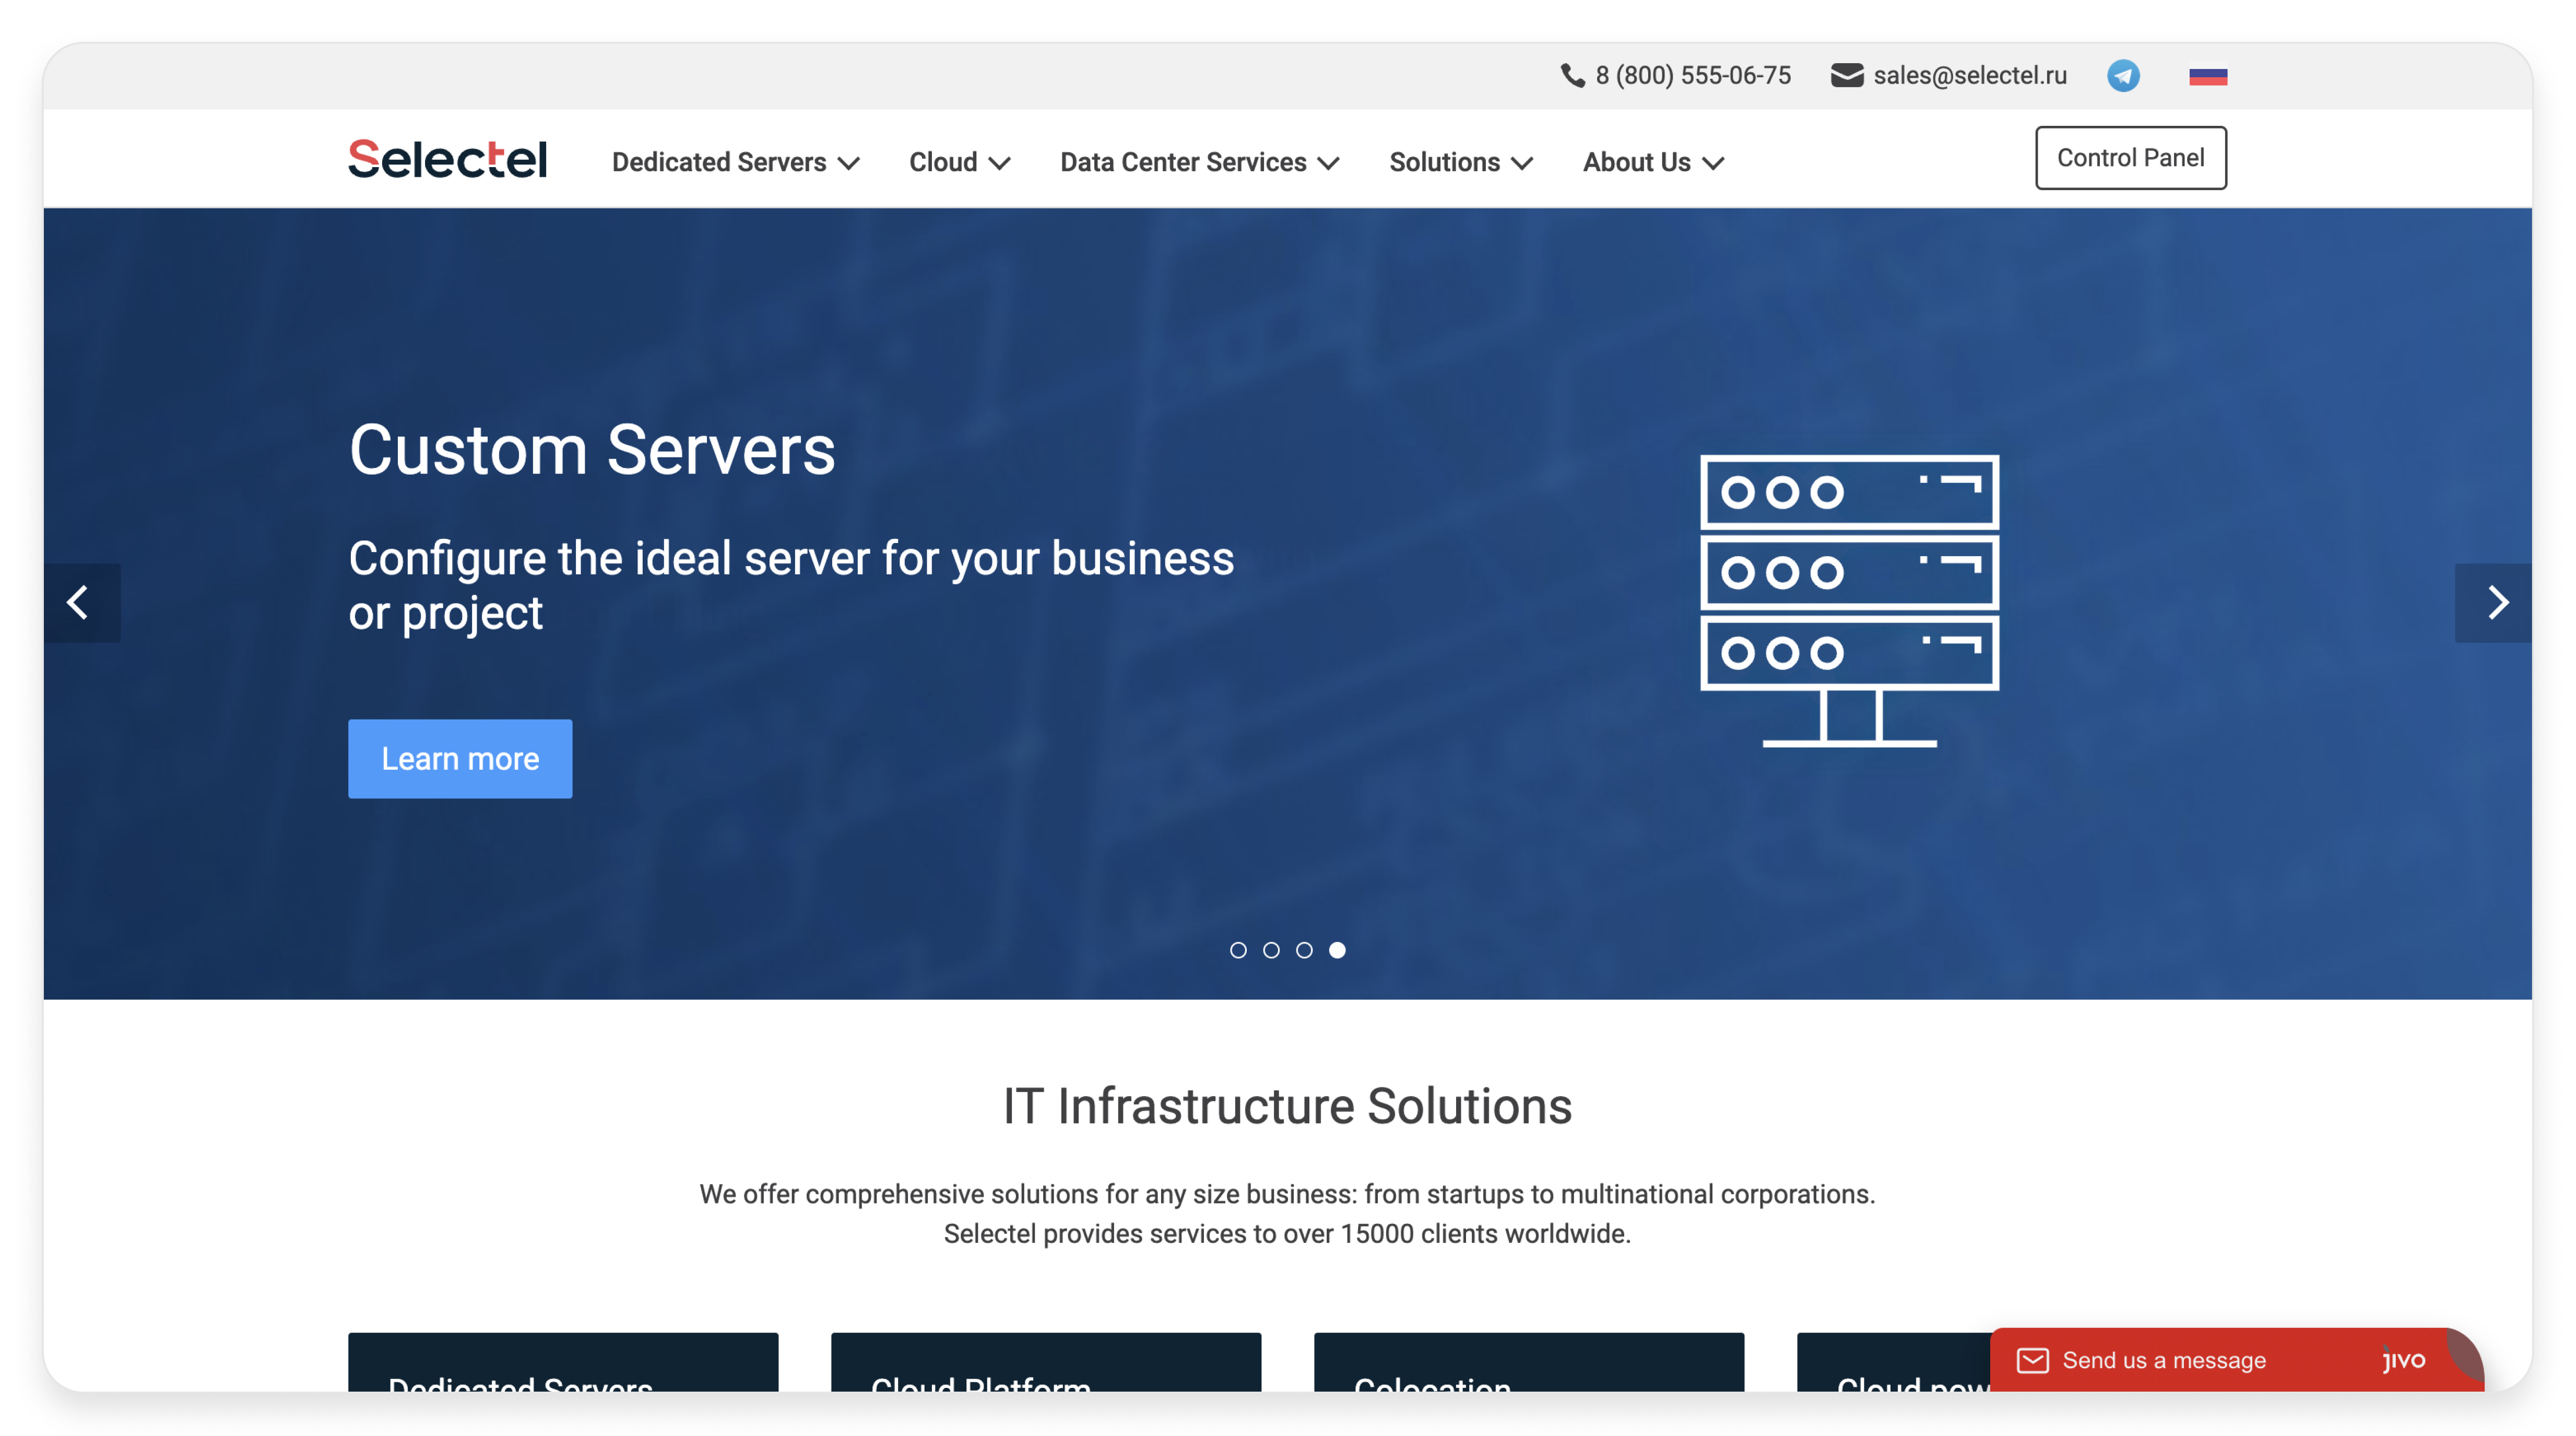The height and width of the screenshot is (1436, 2576).
Task: Select the second carousel dot
Action: [x=1271, y=950]
